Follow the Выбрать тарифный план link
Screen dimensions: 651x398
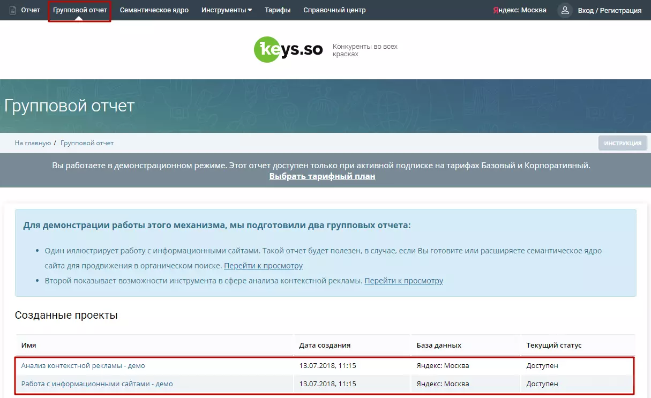322,176
